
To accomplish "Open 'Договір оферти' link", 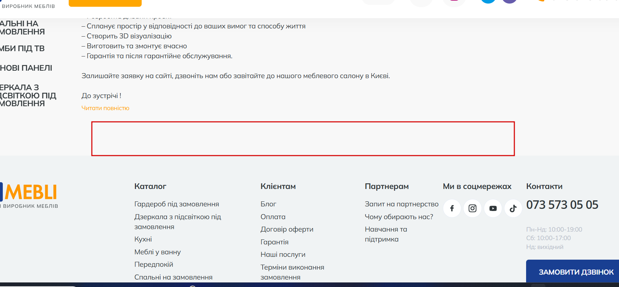I will coord(287,229).
